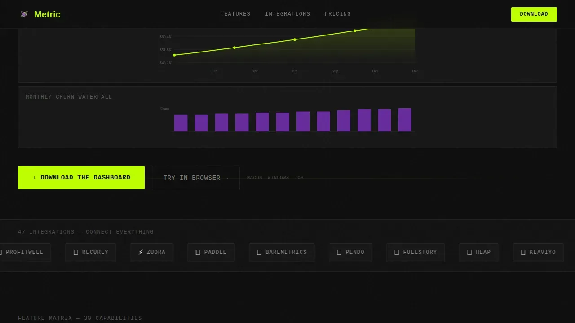Open the Features nav item
The height and width of the screenshot is (323, 575).
(235, 14)
